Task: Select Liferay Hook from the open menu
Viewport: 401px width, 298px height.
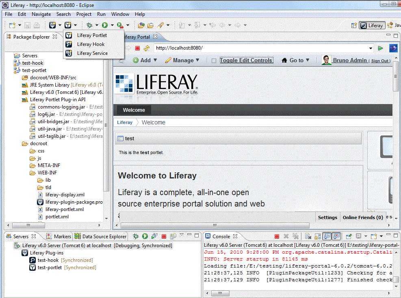Action: tap(91, 44)
